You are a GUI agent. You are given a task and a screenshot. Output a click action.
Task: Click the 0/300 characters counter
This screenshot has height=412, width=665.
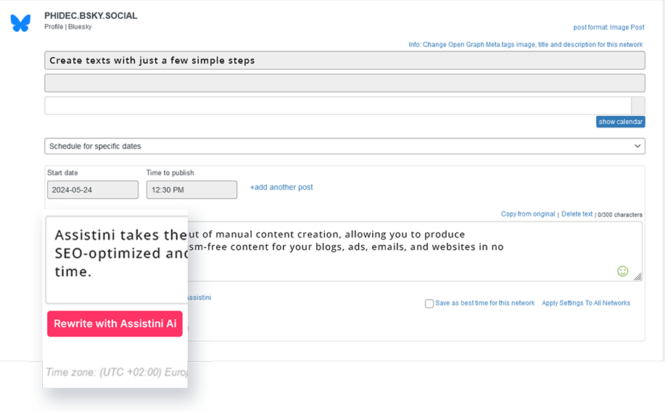tap(620, 214)
